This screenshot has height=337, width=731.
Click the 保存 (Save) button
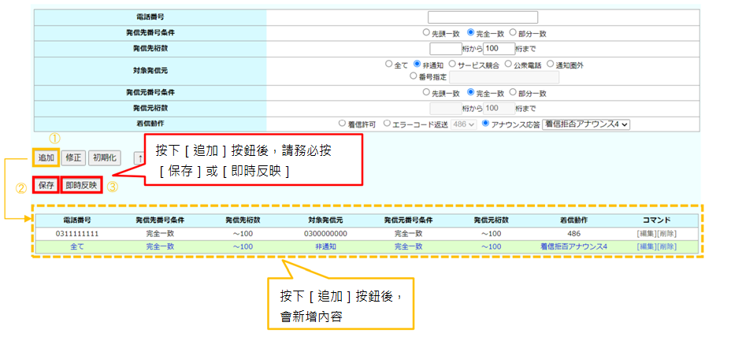[46, 186]
